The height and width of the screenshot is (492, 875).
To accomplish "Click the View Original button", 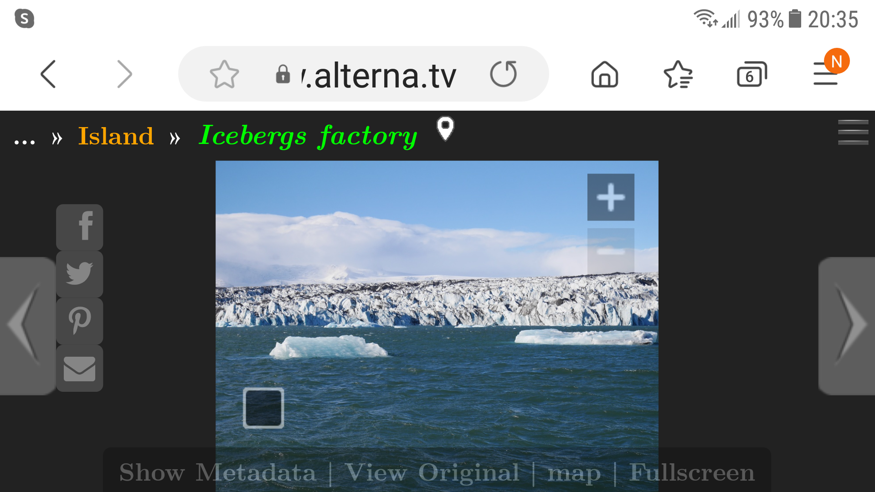I will click(x=437, y=473).
